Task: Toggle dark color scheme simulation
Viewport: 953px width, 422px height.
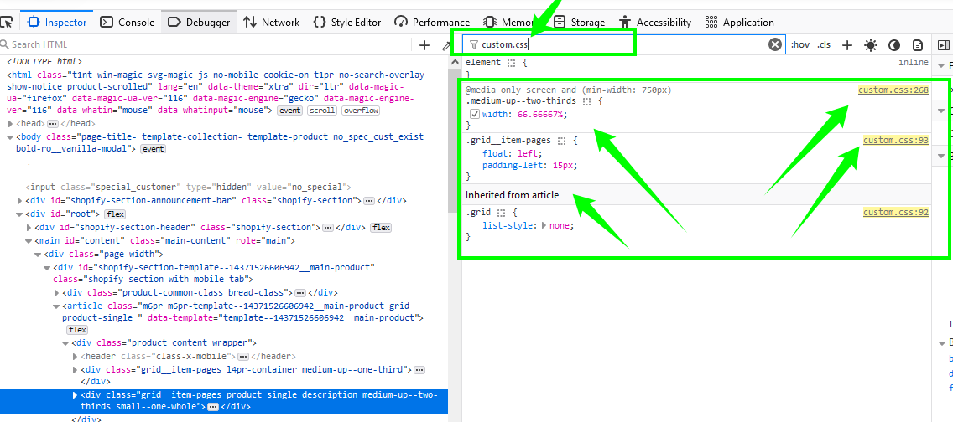Action: pos(894,45)
